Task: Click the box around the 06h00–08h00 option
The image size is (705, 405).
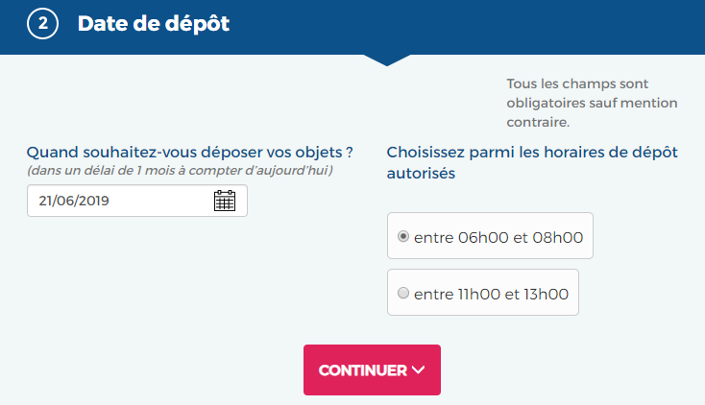Action: click(490, 235)
